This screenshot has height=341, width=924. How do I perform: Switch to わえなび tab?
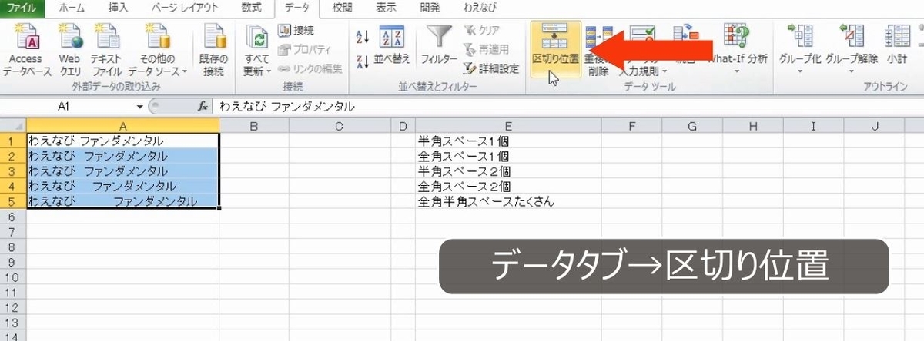coord(480,7)
